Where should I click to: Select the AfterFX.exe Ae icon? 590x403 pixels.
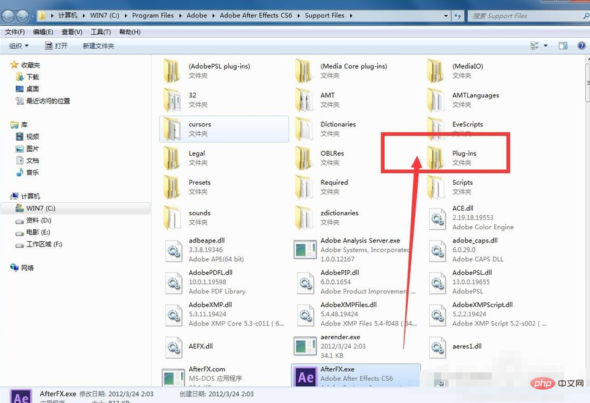306,377
